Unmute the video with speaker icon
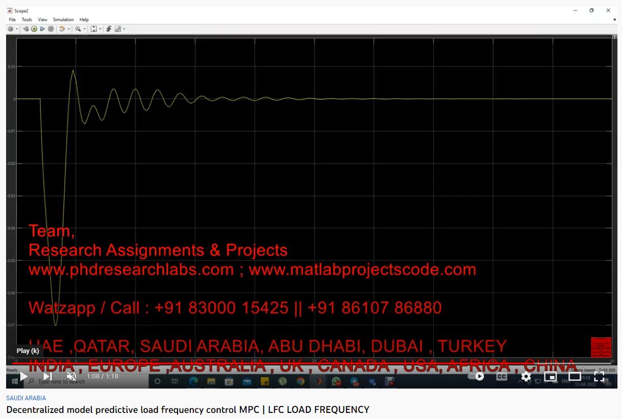This screenshot has height=419, width=622. point(72,376)
